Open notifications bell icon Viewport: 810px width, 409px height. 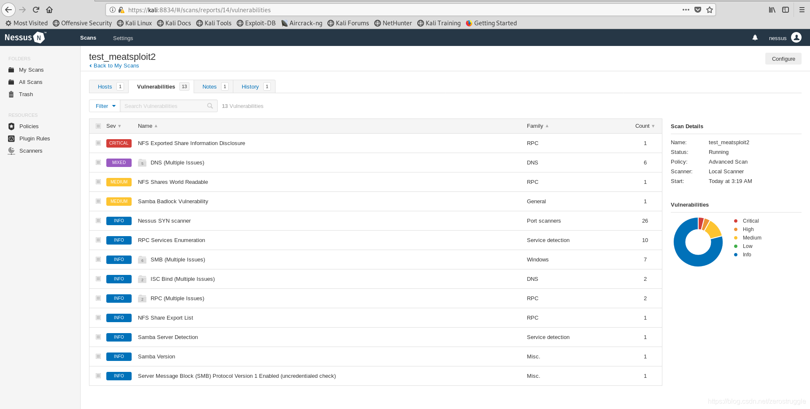coord(755,38)
